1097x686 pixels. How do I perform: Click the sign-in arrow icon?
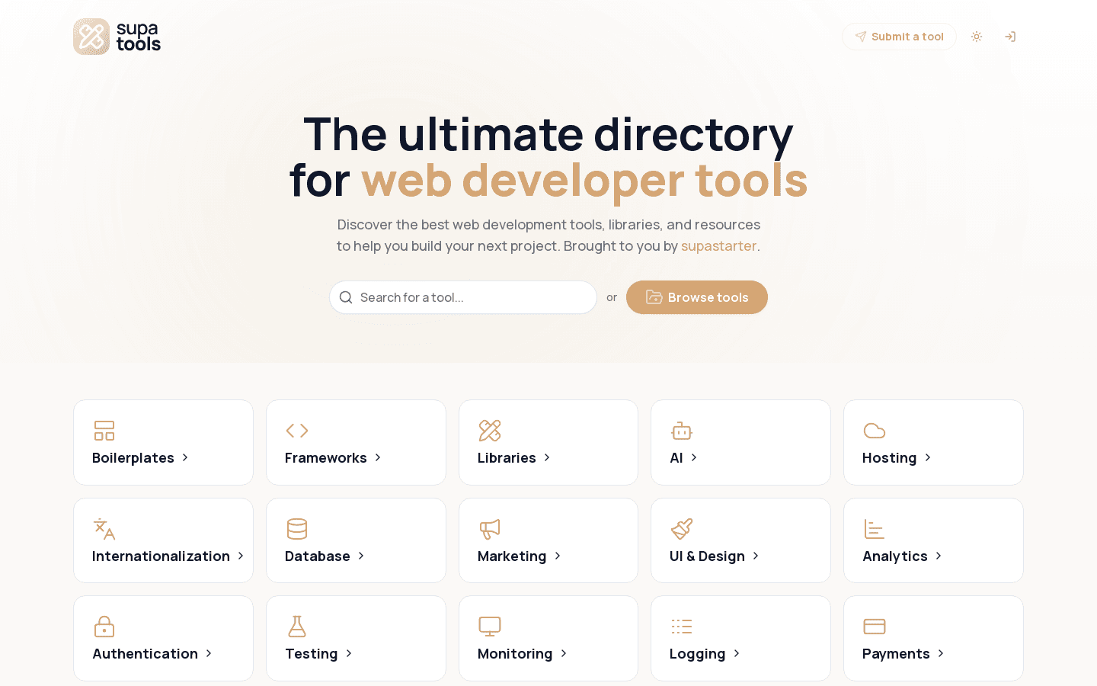point(1010,37)
